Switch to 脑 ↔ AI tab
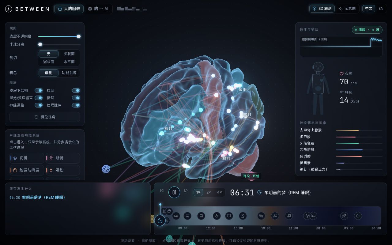392x245 pixels. 98,9
